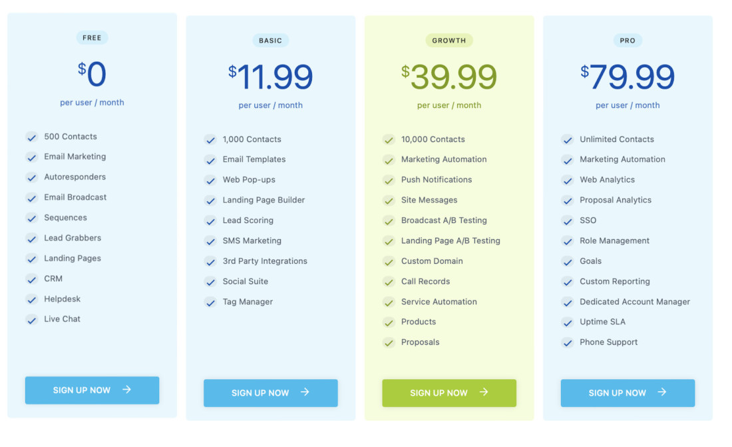The image size is (732, 447).
Task: Click the $79.99 price text
Action: click(628, 75)
